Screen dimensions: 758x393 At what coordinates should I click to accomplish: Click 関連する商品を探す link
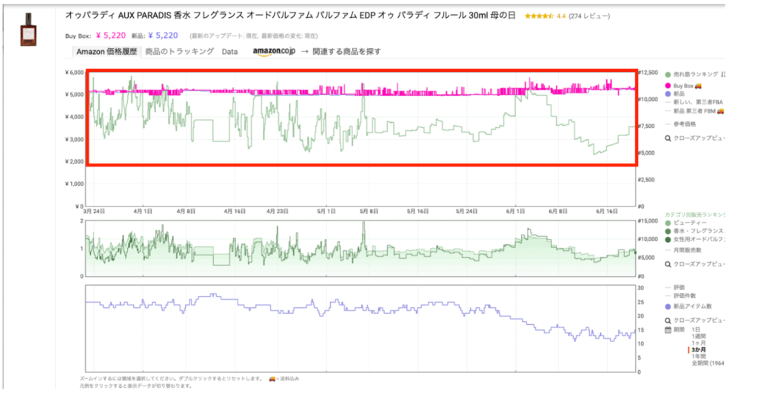346,52
